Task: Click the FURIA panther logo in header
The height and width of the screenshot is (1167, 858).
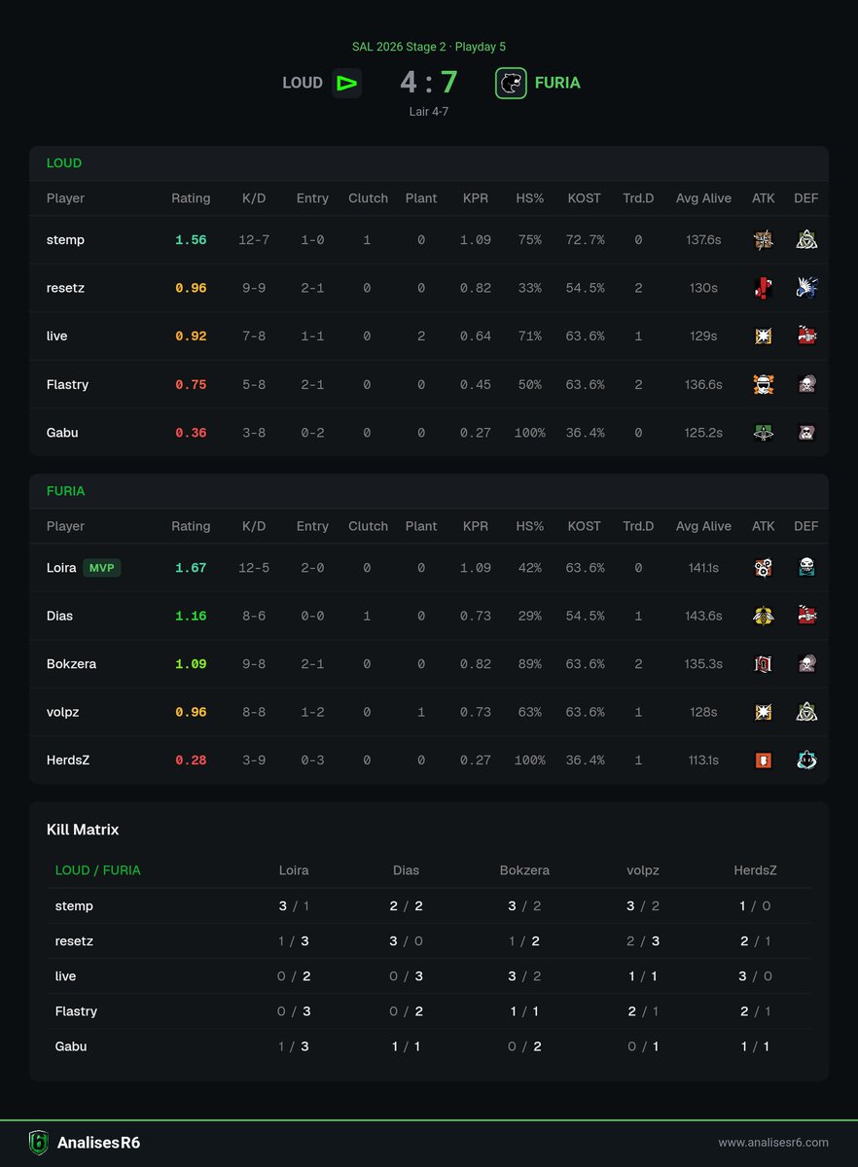Action: 511,83
